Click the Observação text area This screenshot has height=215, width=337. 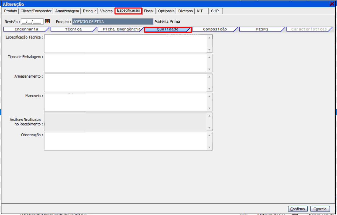[125, 141]
